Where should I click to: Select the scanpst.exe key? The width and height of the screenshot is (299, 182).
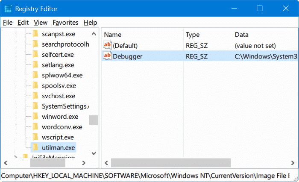pos(59,34)
